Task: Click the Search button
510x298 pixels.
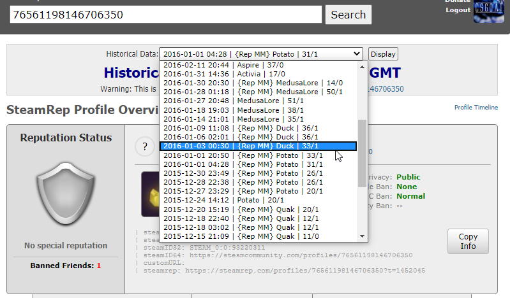Action: tap(349, 15)
